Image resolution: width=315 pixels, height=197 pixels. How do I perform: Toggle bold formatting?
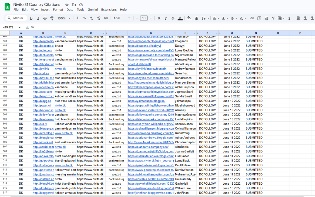point(159,18)
